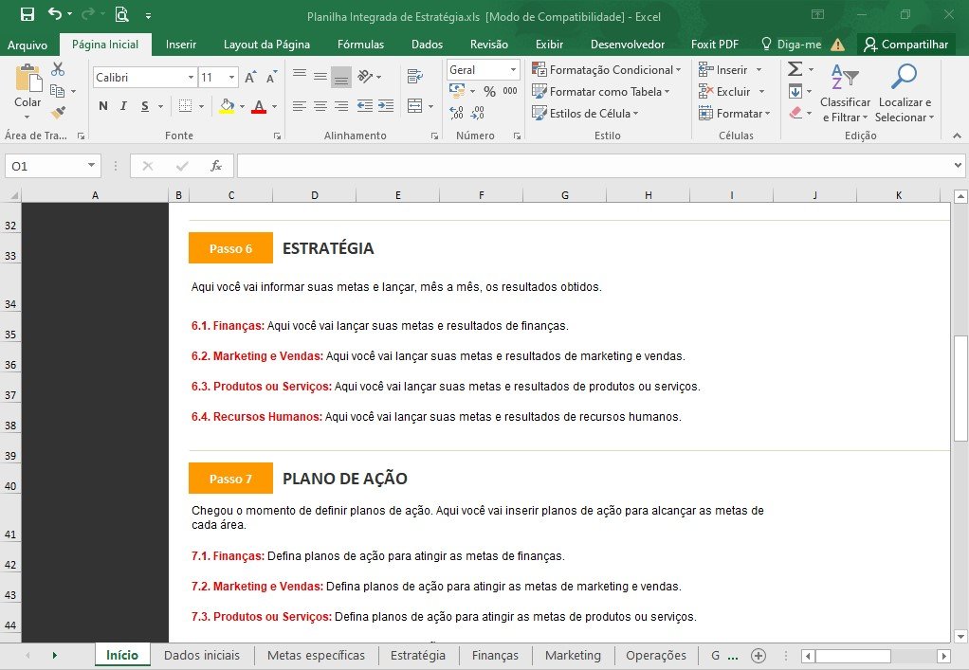The image size is (969, 670).
Task: Open Classificar e Filtrar menu
Action: (x=845, y=93)
